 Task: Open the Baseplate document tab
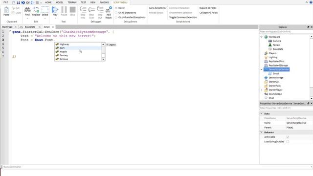pyautogui.click(x=30, y=27)
